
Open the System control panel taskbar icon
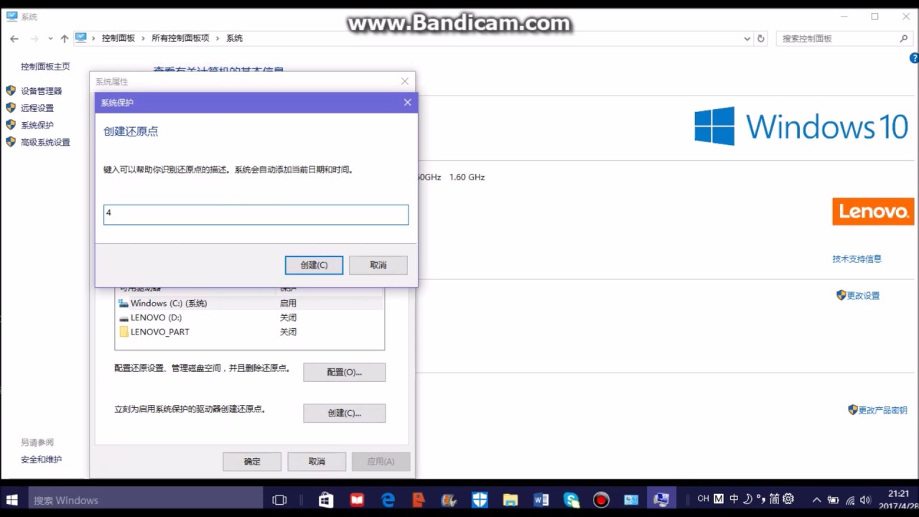point(661,500)
